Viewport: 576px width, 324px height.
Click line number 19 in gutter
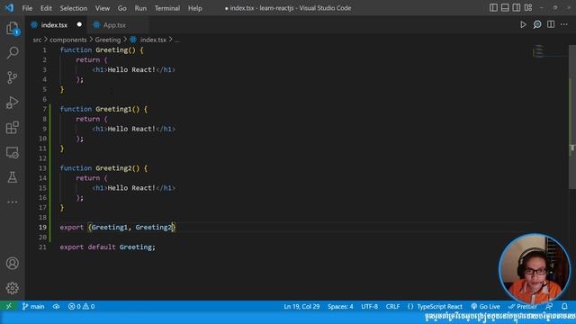point(42,227)
